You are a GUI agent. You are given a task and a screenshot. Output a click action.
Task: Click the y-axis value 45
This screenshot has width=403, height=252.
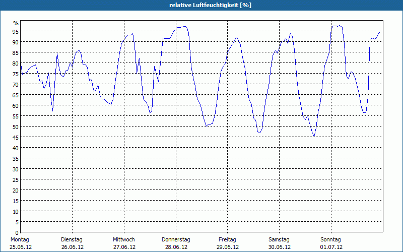16,137
